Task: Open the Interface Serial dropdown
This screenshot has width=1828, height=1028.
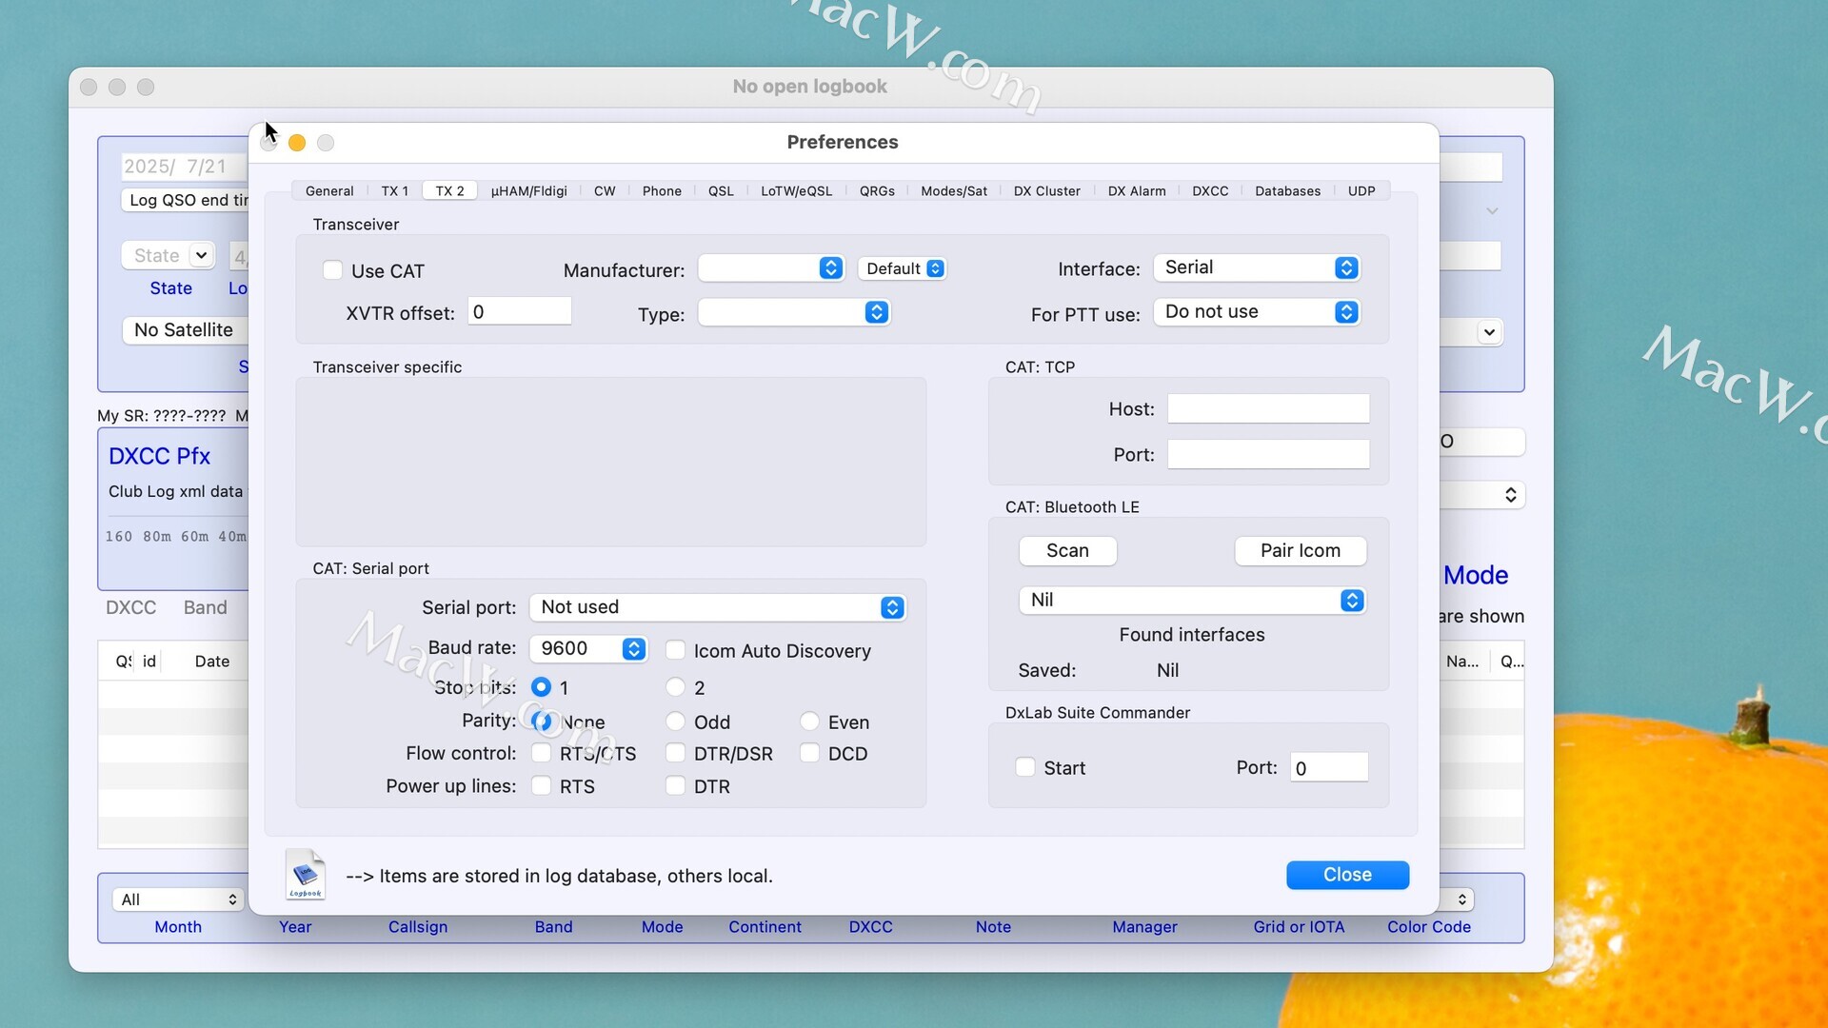Action: pyautogui.click(x=1257, y=267)
